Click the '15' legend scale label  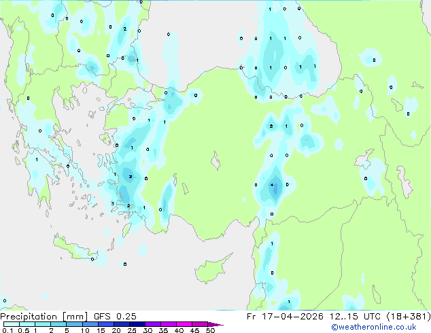point(101,330)
